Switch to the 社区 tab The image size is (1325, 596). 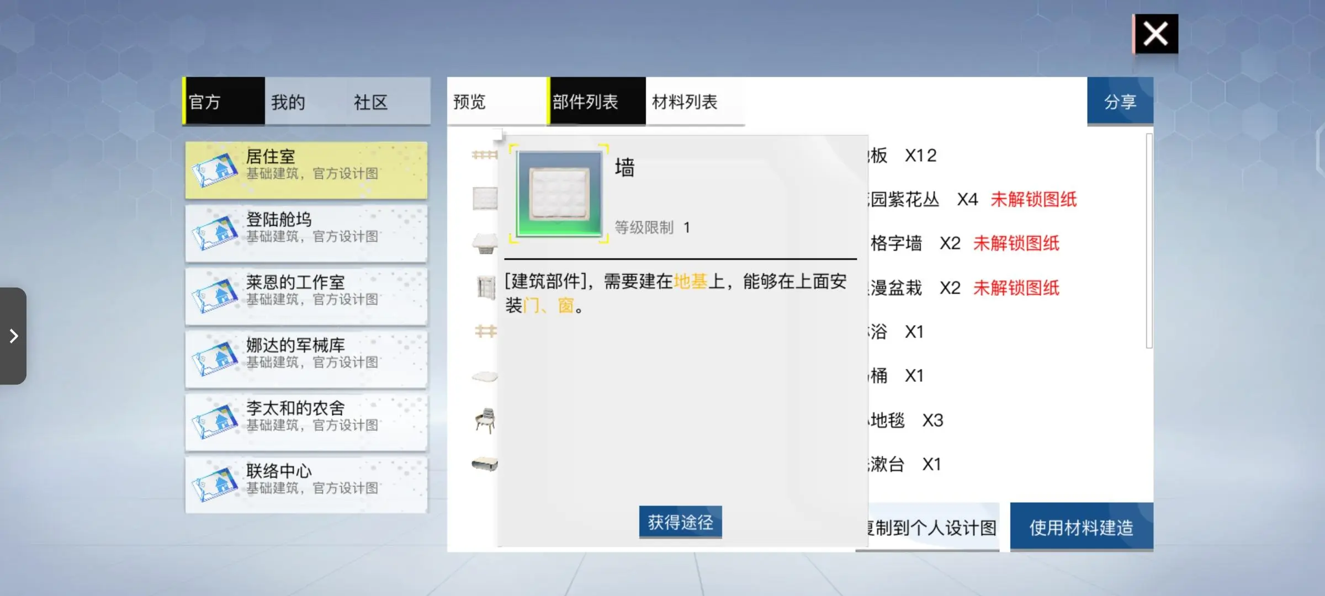click(370, 102)
